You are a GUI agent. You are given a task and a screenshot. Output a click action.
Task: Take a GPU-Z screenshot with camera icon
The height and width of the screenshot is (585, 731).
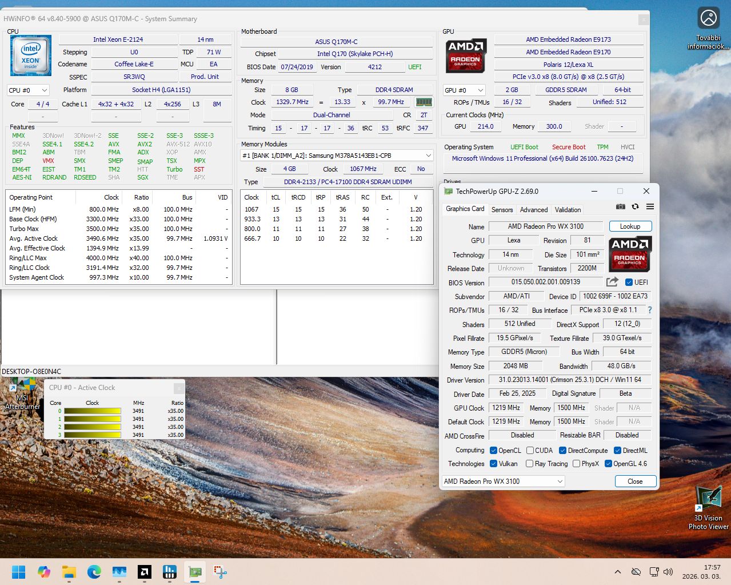pos(620,206)
